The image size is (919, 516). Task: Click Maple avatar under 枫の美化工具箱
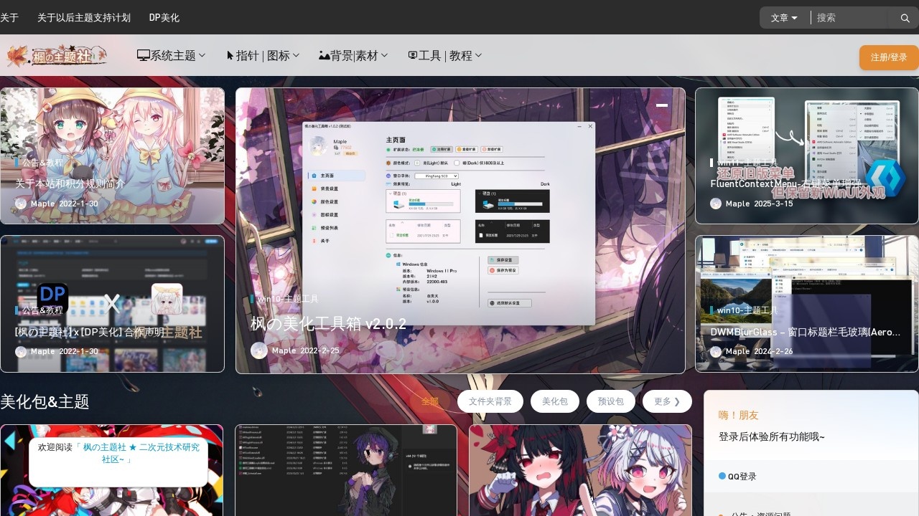259,350
